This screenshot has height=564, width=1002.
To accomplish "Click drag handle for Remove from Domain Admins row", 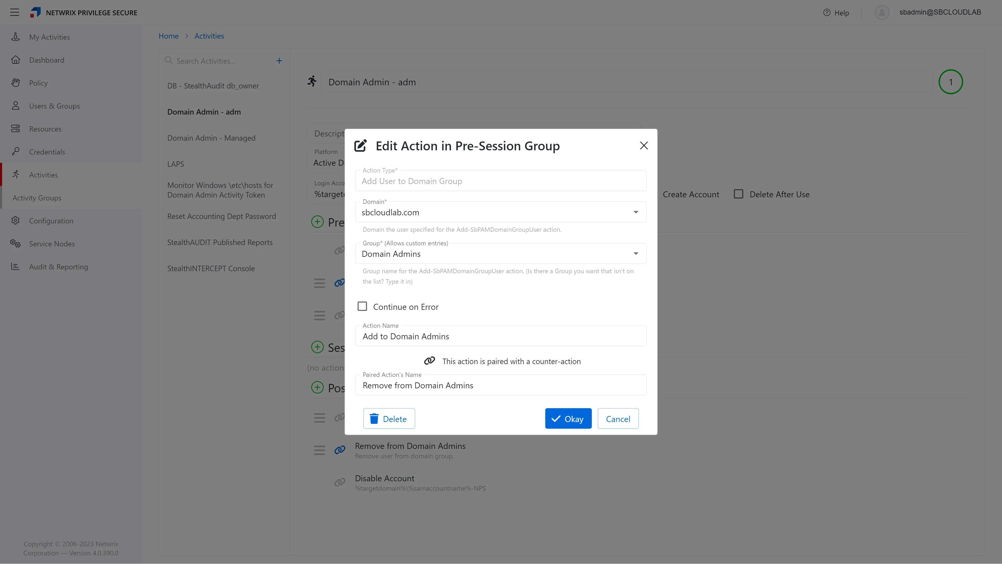I will pos(319,450).
